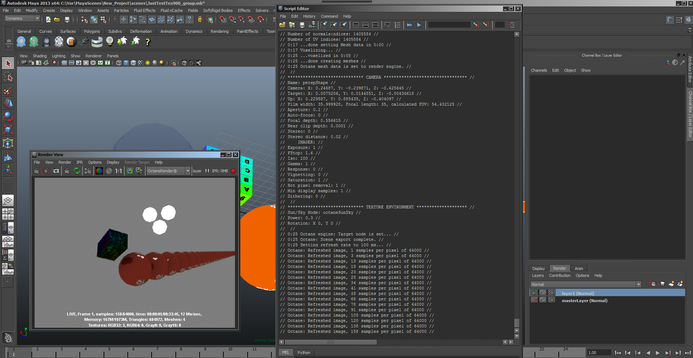Click Script Editor horizontal scrollbar thumb

pyautogui.click(x=330, y=342)
